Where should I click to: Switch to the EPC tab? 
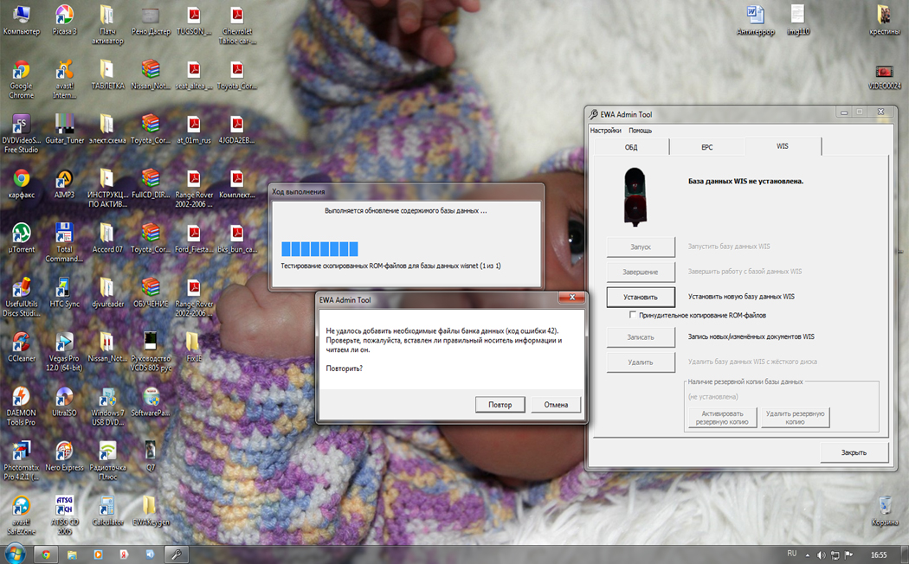[706, 147]
